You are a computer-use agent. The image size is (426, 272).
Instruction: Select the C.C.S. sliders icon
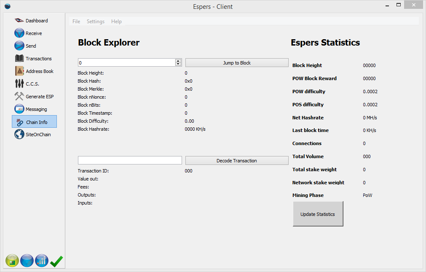(x=19, y=83)
